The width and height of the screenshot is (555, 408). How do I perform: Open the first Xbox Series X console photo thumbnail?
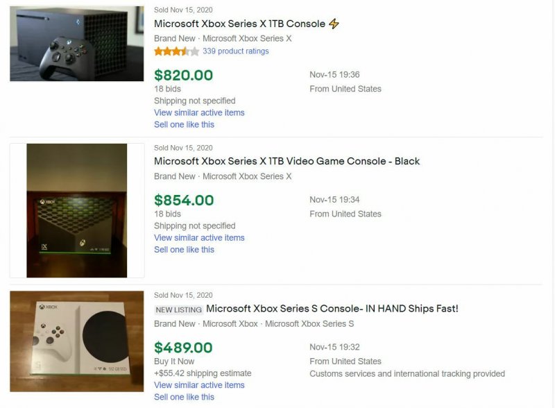pyautogui.click(x=76, y=42)
